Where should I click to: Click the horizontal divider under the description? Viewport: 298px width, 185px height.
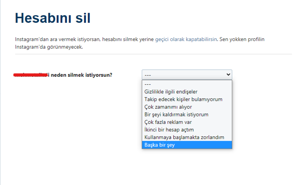click(153, 54)
